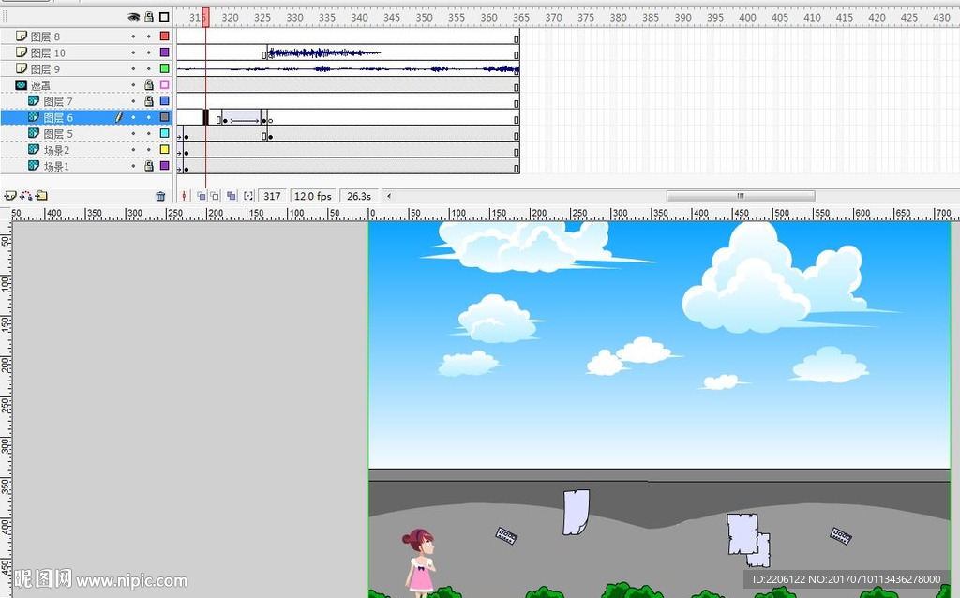Turn on onion skin mode
960x598 pixels.
201,196
